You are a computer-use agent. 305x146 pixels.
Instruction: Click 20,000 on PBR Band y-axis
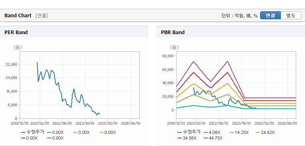[168, 97]
